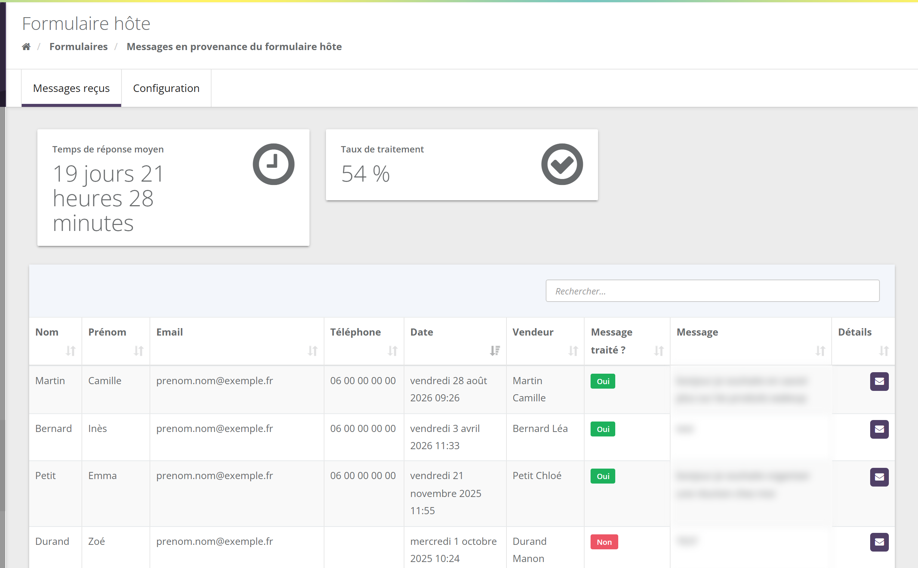Image resolution: width=918 pixels, height=568 pixels.
Task: Click the '54 %' processing rate value
Action: click(365, 174)
